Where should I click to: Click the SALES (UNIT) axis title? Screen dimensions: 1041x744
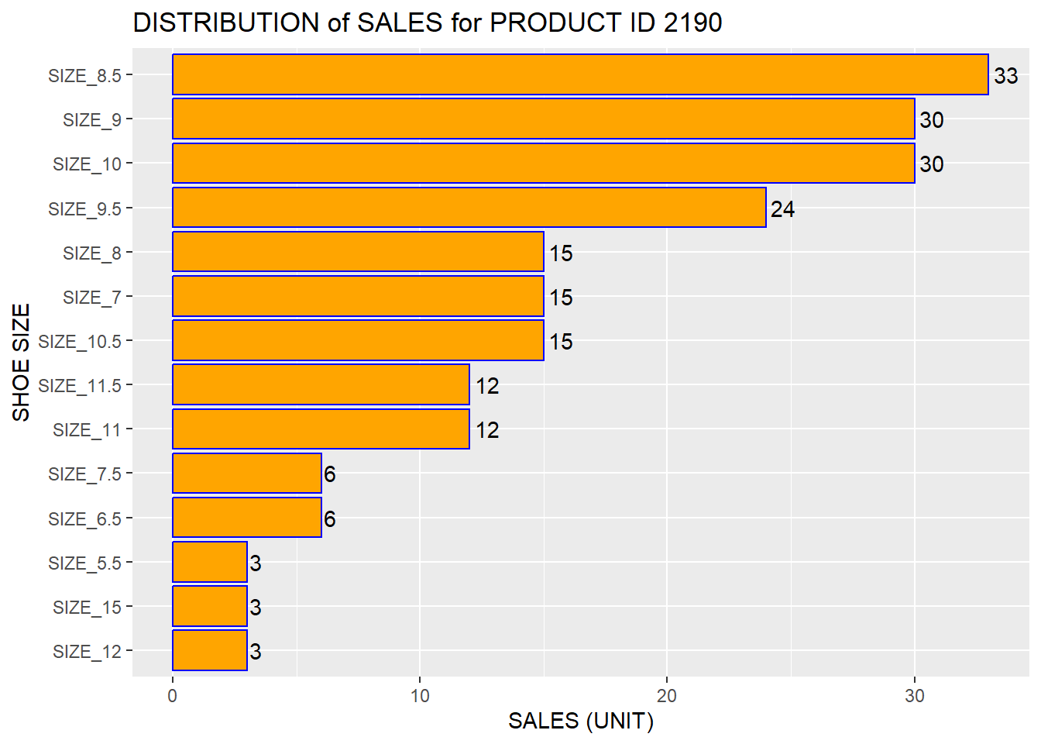580,722
